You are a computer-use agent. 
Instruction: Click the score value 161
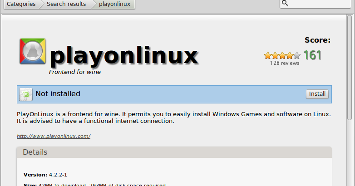pos(312,55)
